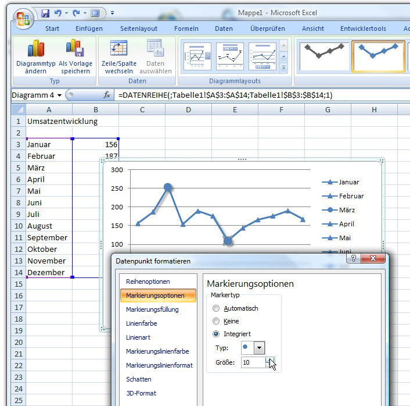Choose the blue chart style thumbnail
410x406 pixels.
click(x=379, y=56)
